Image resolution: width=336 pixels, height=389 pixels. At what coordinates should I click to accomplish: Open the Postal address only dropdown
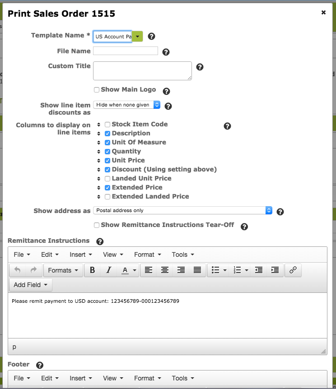183,210
